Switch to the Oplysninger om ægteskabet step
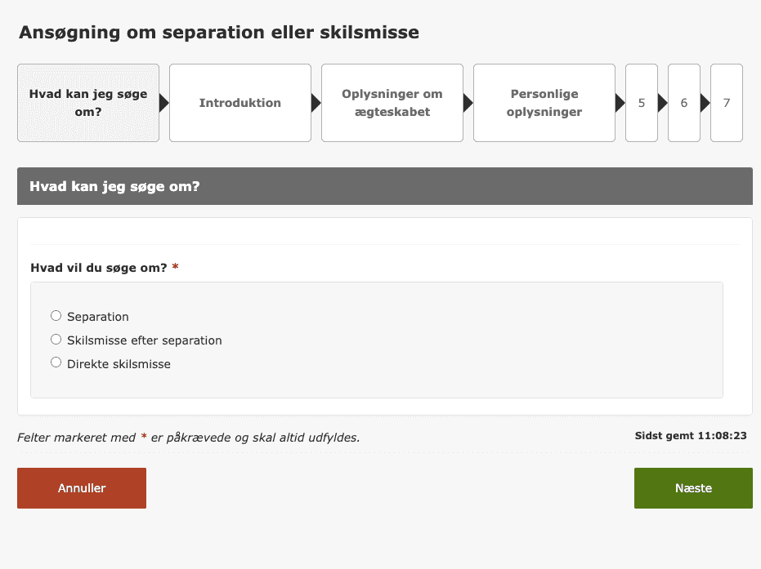This screenshot has height=569, width=761. point(392,103)
